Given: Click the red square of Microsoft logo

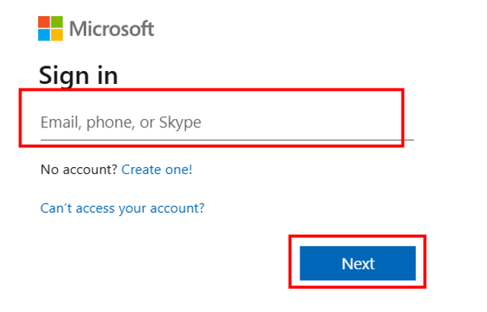Looking at the screenshot, I should coord(44,23).
